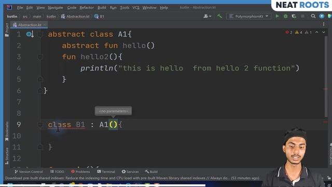
Task: Click the Build Project hammer icon
Action: tap(219, 16)
